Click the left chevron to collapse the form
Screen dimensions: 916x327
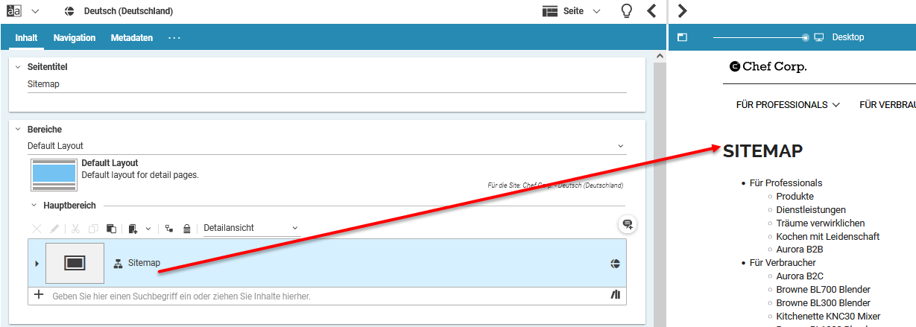651,11
